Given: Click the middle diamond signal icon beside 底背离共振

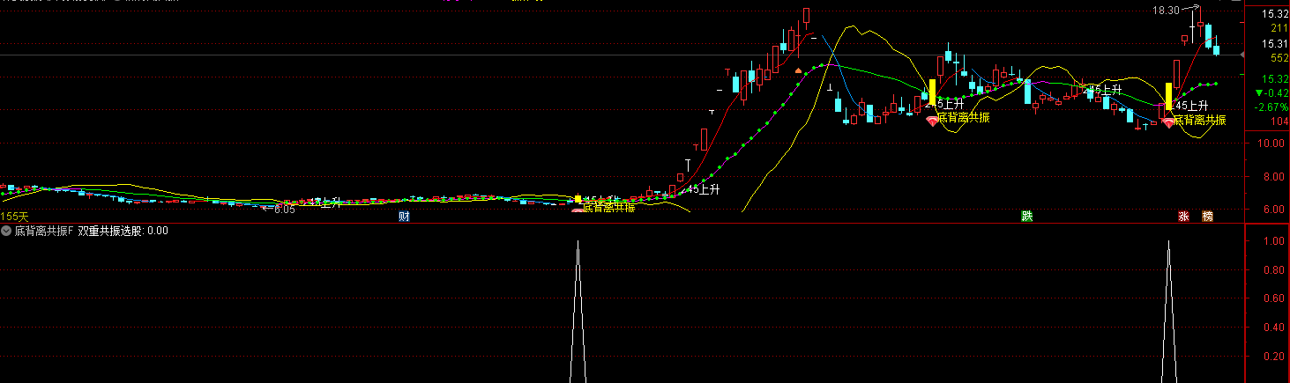Looking at the screenshot, I should pyautogui.click(x=933, y=122).
